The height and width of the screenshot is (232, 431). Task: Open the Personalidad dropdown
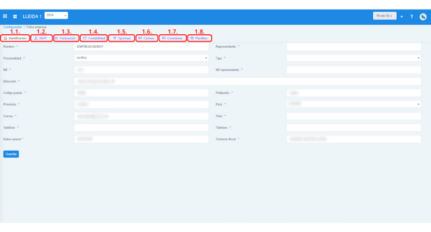(x=141, y=58)
